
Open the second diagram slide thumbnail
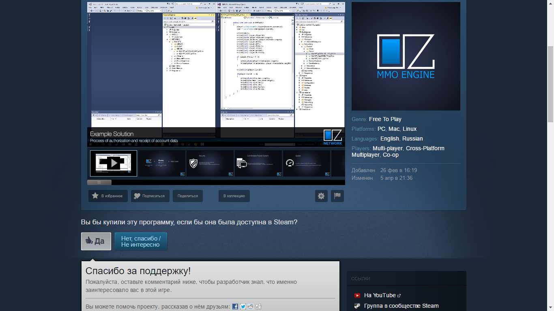pyautogui.click(x=161, y=163)
